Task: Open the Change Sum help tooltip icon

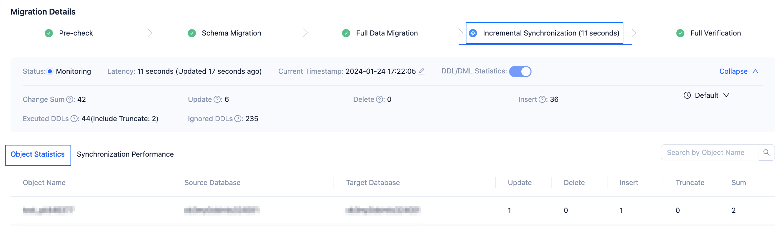Action: click(70, 99)
